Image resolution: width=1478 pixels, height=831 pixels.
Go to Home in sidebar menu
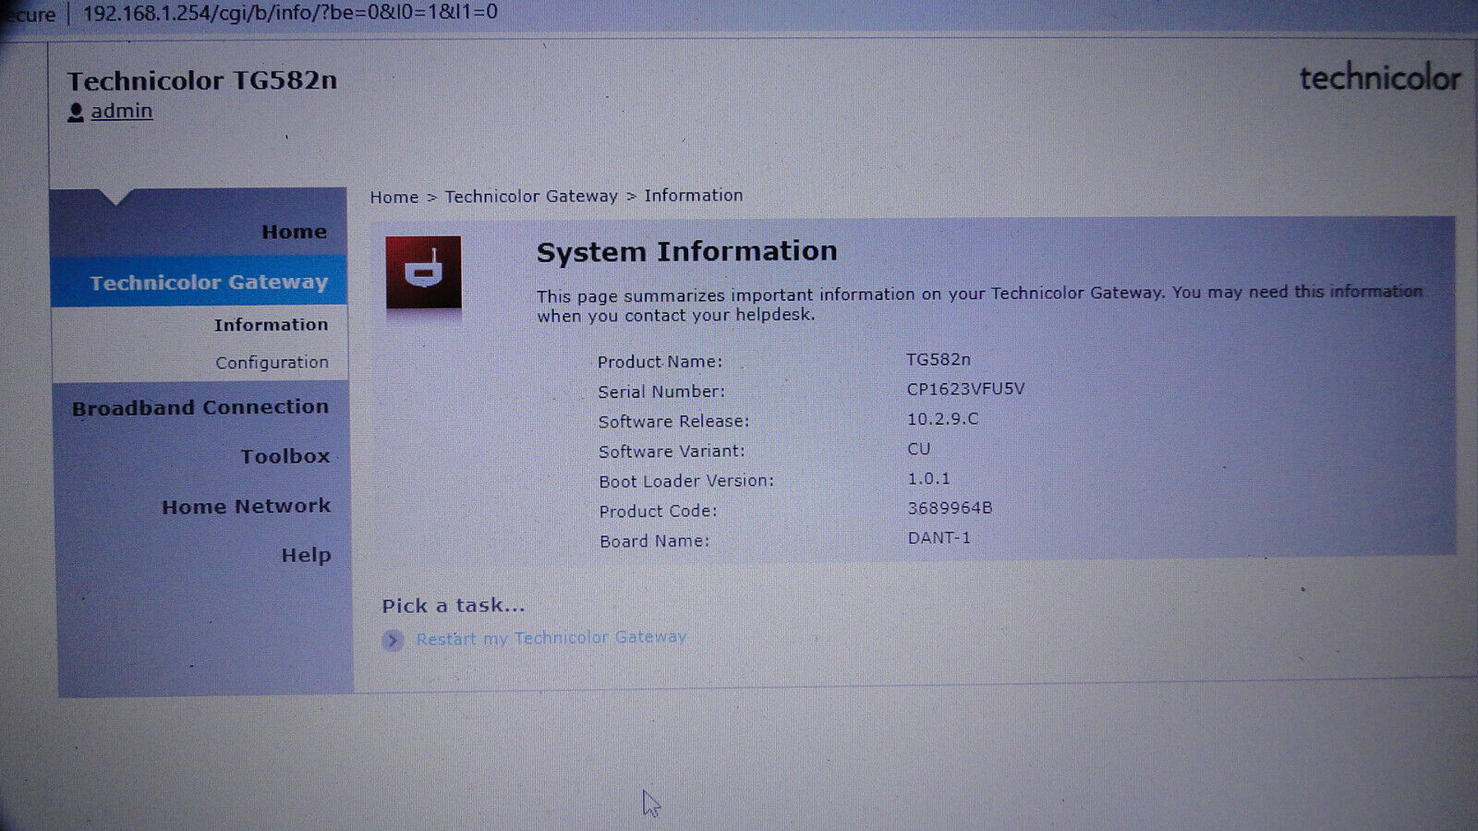coord(294,232)
